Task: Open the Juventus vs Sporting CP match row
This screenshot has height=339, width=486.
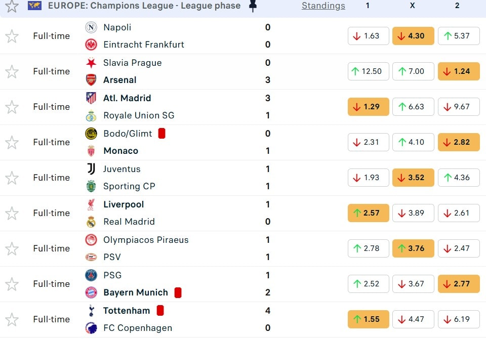Action: (x=202, y=178)
